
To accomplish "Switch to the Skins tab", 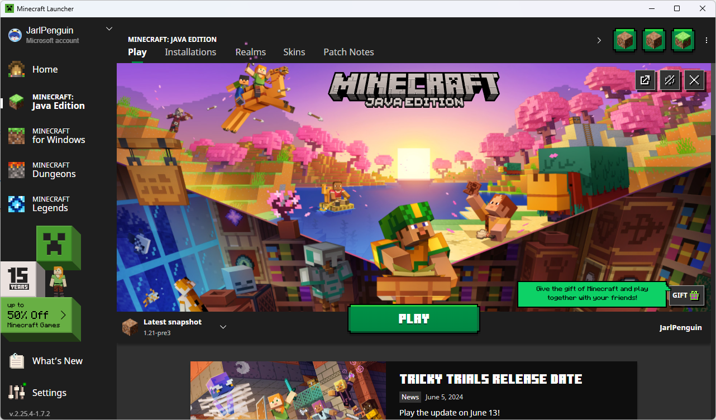I will click(x=294, y=52).
